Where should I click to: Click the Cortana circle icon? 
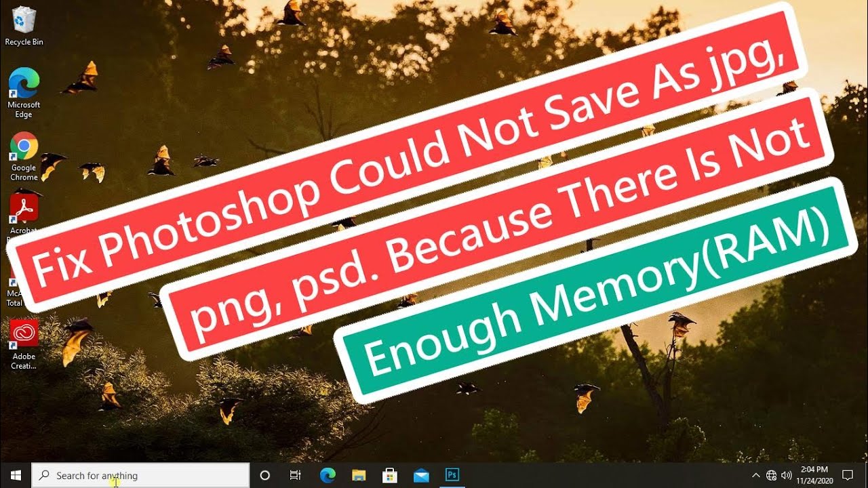pyautogui.click(x=265, y=475)
